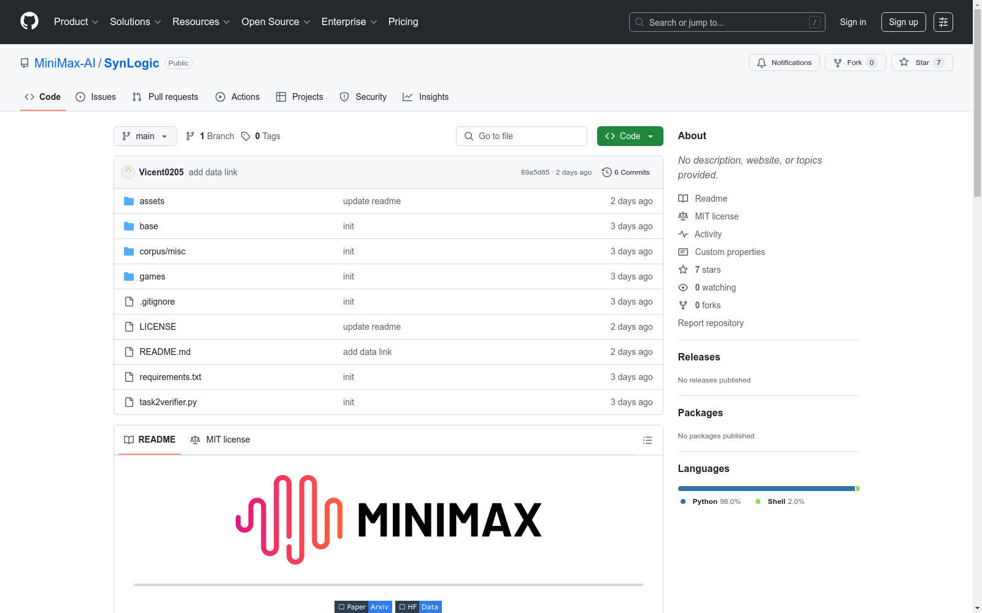
Task: Click the Custom properties note icon
Action: pyautogui.click(x=683, y=252)
